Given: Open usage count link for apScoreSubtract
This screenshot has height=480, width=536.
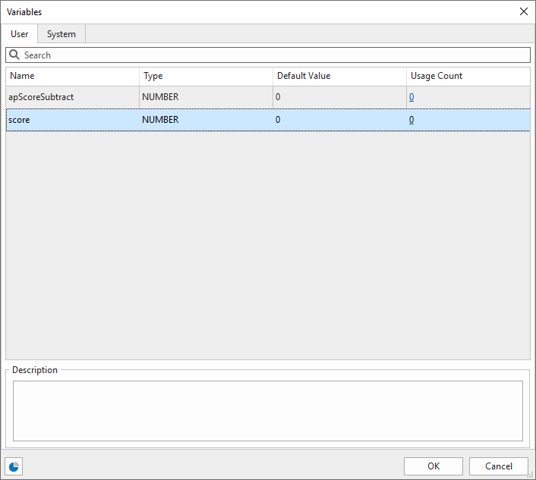Looking at the screenshot, I should click(411, 97).
